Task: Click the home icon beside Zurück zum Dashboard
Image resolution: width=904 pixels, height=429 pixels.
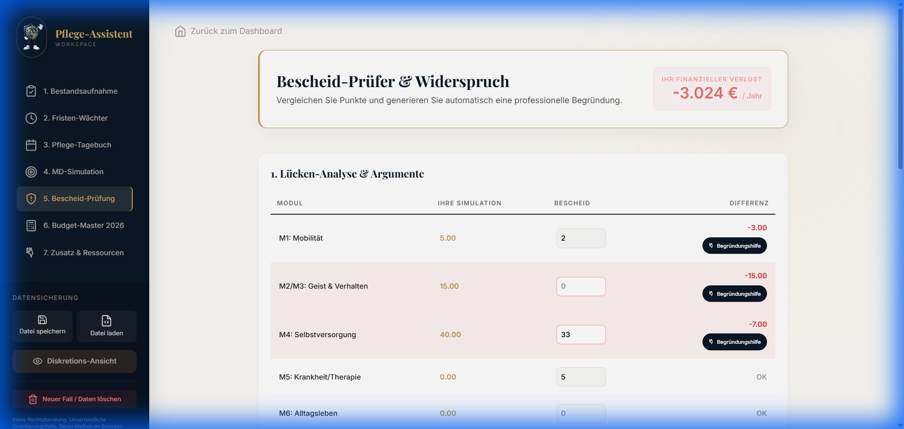Action: pos(180,31)
